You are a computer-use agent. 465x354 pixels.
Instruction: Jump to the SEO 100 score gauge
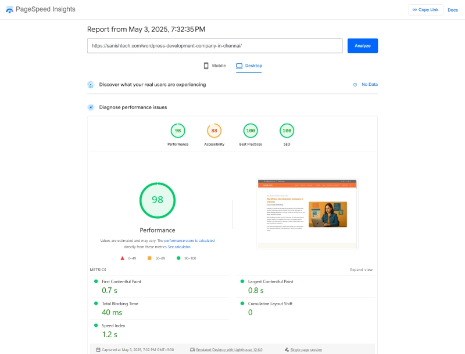click(287, 131)
